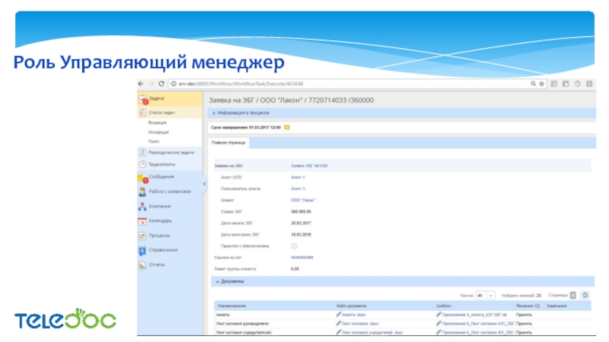The image size is (609, 342).
Task: Open Отчеты section in sidebar
Action: pyautogui.click(x=156, y=264)
